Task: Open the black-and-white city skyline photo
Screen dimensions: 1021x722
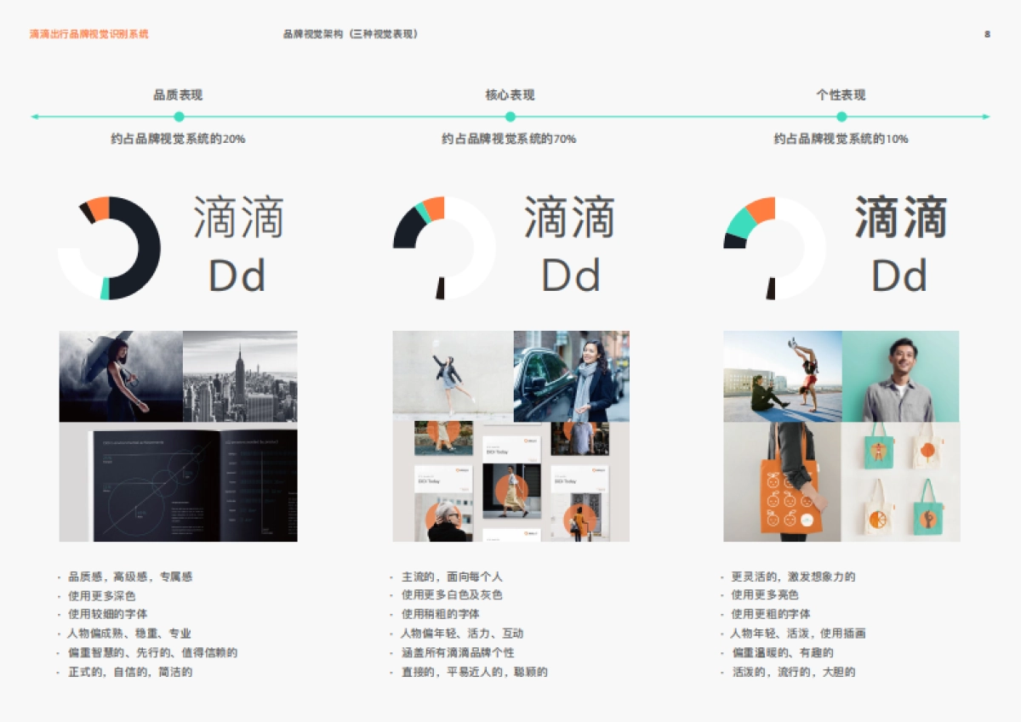Action: [240, 376]
